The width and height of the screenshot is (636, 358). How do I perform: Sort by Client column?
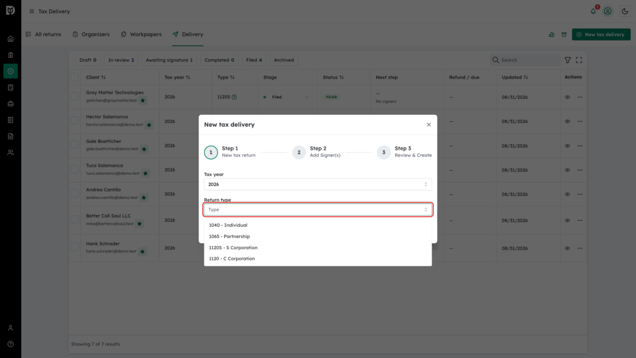pyautogui.click(x=96, y=77)
